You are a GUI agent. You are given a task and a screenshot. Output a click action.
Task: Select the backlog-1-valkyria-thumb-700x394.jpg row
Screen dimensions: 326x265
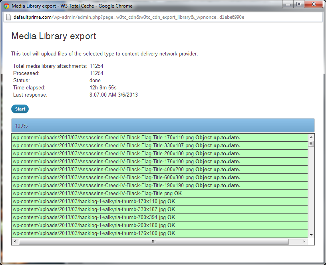pos(159,217)
